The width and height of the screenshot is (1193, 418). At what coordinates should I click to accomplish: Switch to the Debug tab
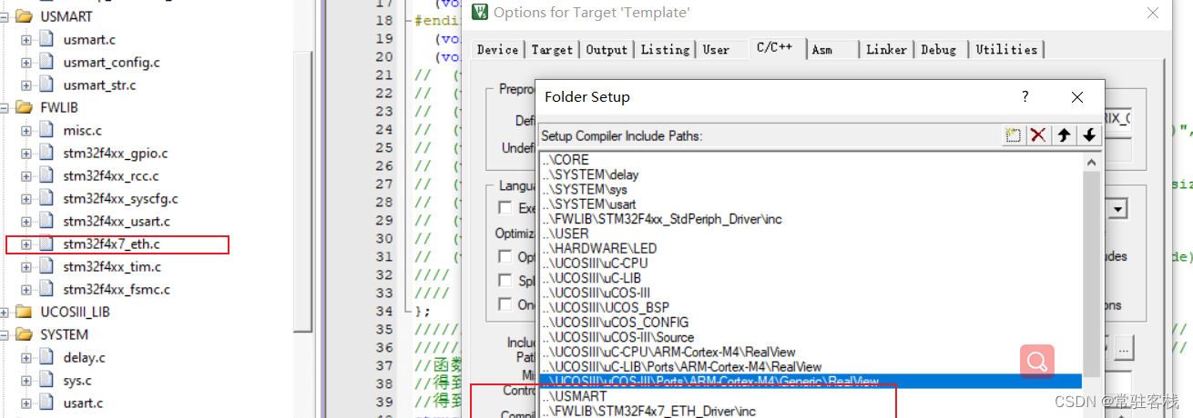(939, 50)
